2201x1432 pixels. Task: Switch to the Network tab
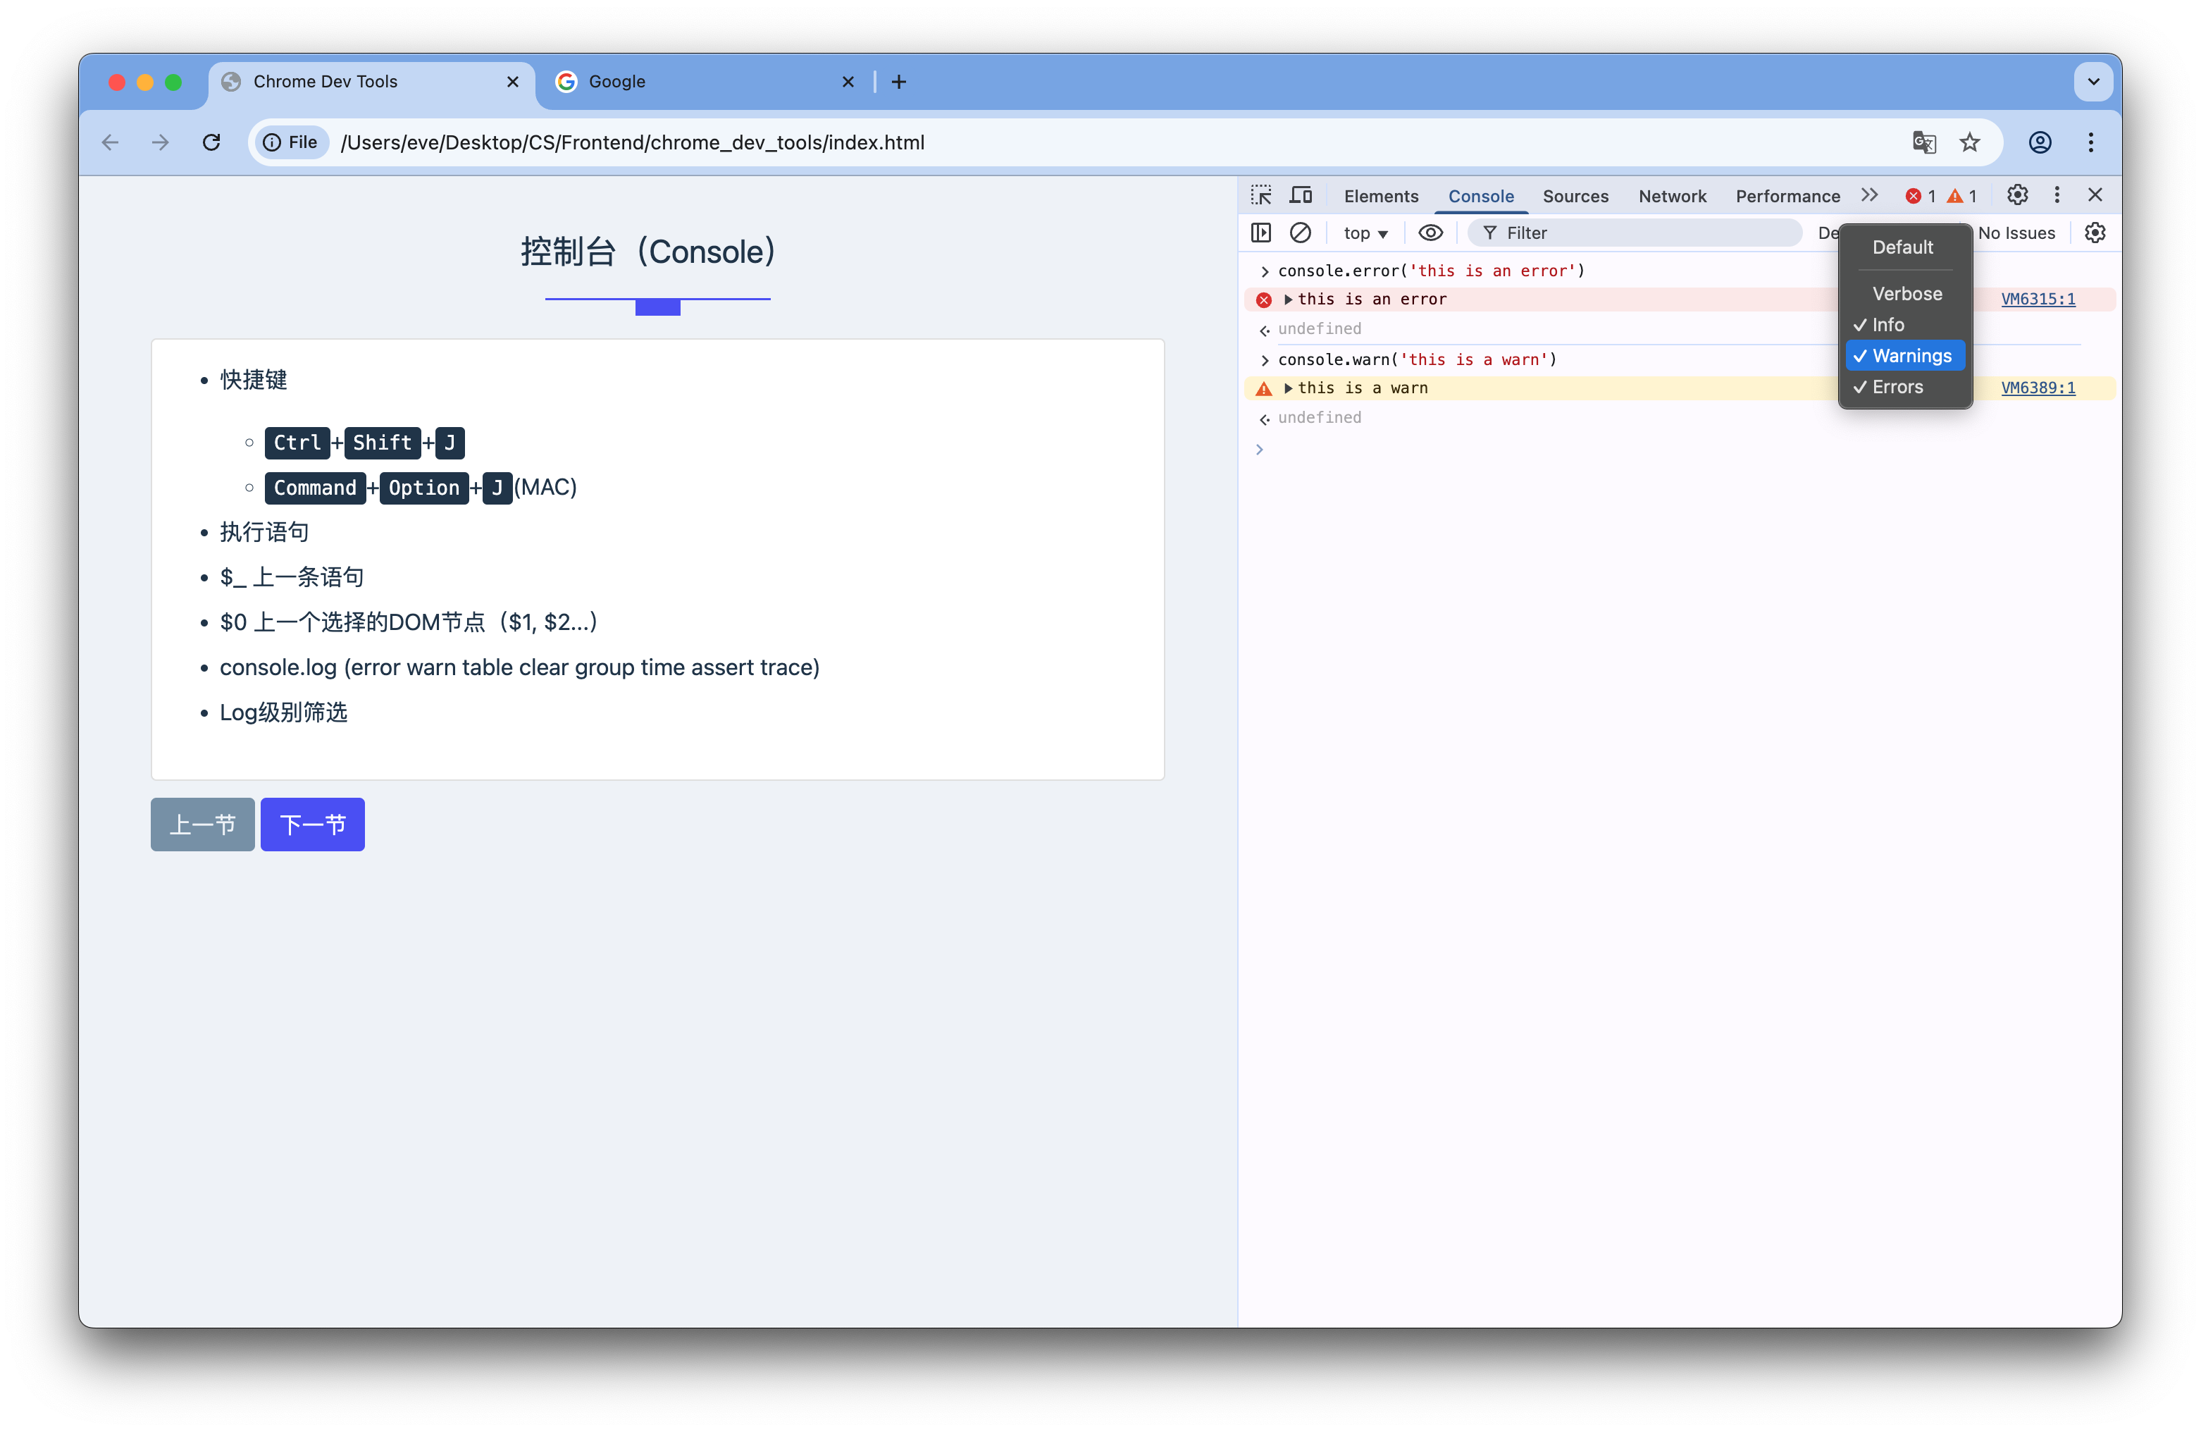(1673, 195)
